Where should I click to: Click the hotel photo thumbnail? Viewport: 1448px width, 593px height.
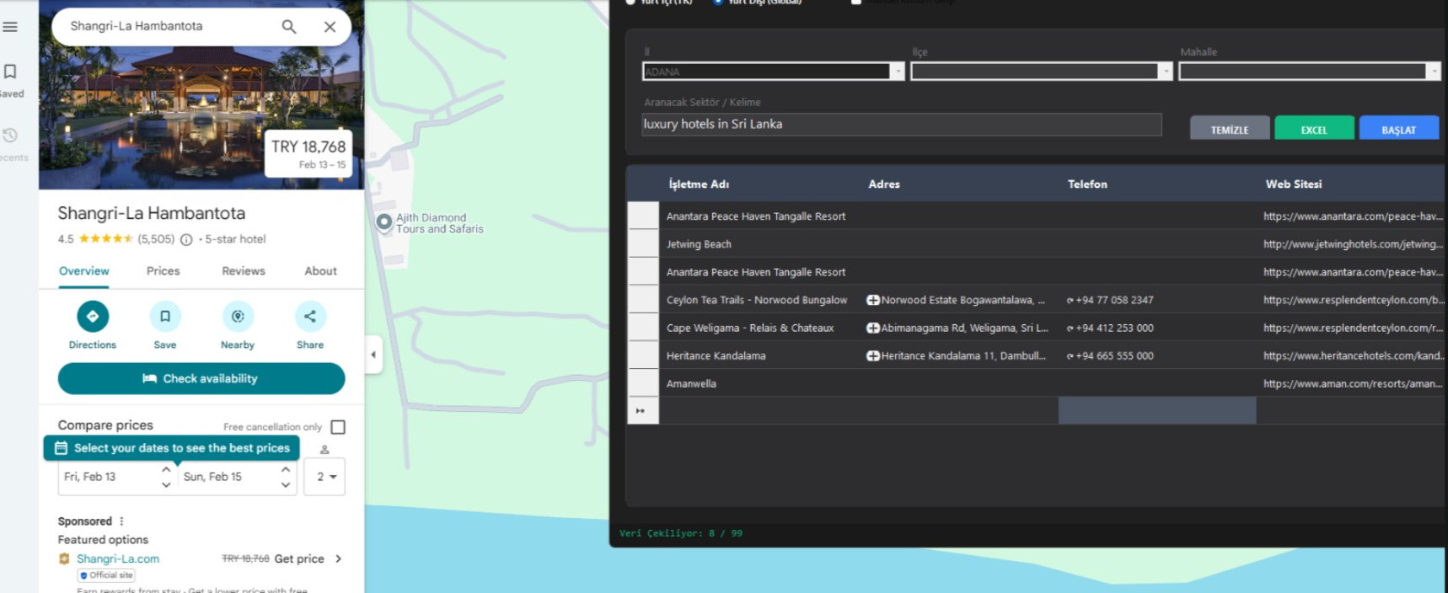201,118
